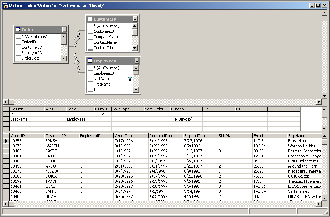The image size is (330, 217).
Task: Select the current-row arrow marker for order 10258
Action: (6, 141)
